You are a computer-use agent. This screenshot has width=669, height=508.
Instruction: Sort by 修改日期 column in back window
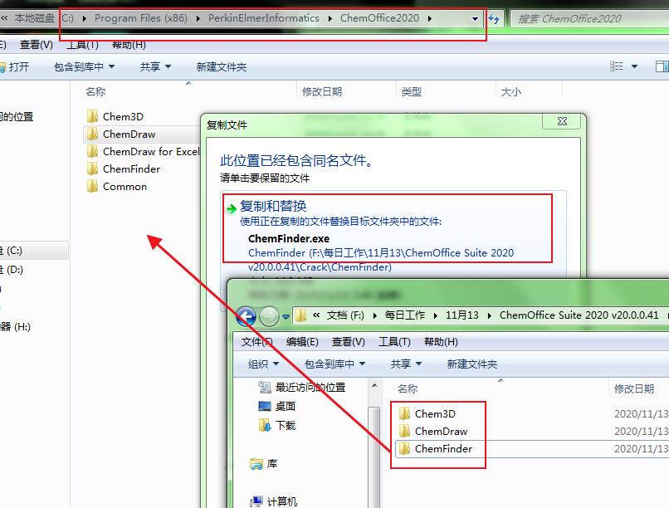322,91
